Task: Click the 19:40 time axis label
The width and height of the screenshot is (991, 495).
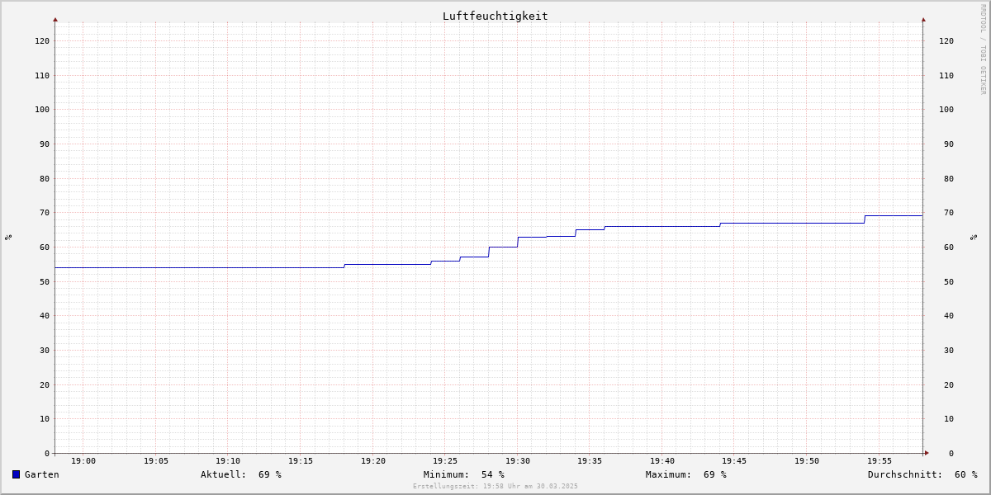Action: [662, 461]
